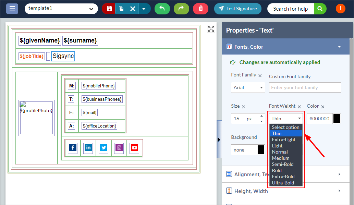Clear the Font Family setting
Image resolution: width=354 pixels, height=205 pixels.
point(260,75)
